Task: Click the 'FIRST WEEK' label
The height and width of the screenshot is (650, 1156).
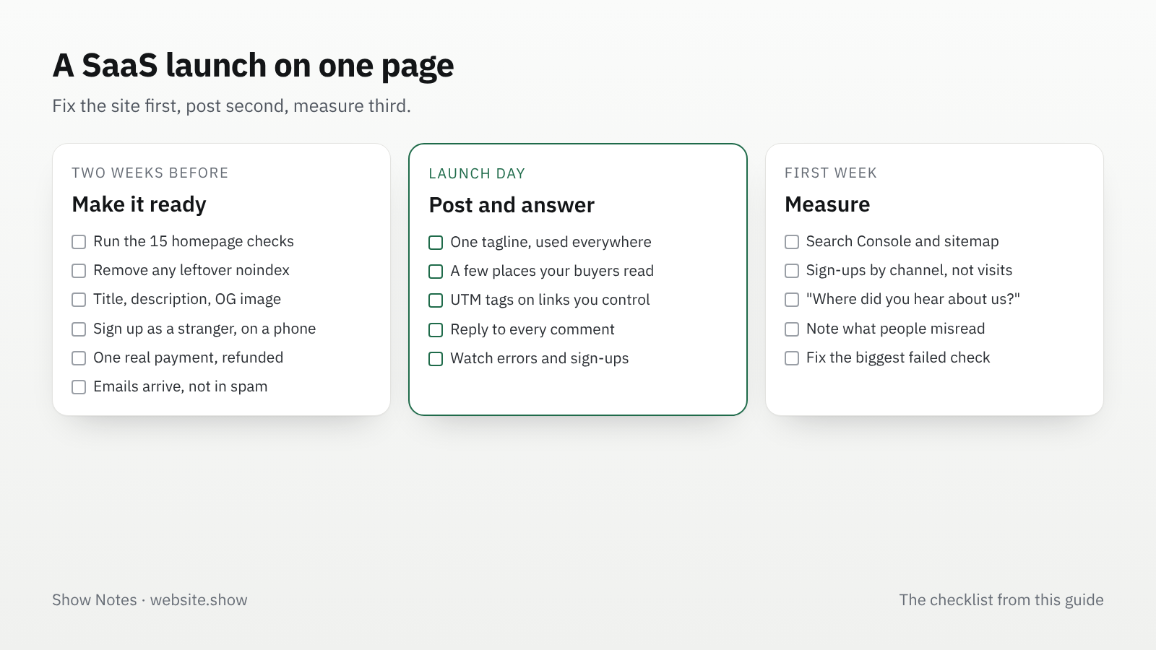Action: coord(831,173)
